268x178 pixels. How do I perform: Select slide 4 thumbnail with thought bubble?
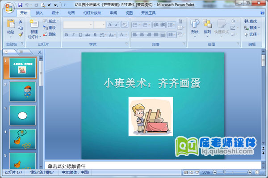(x=23, y=139)
